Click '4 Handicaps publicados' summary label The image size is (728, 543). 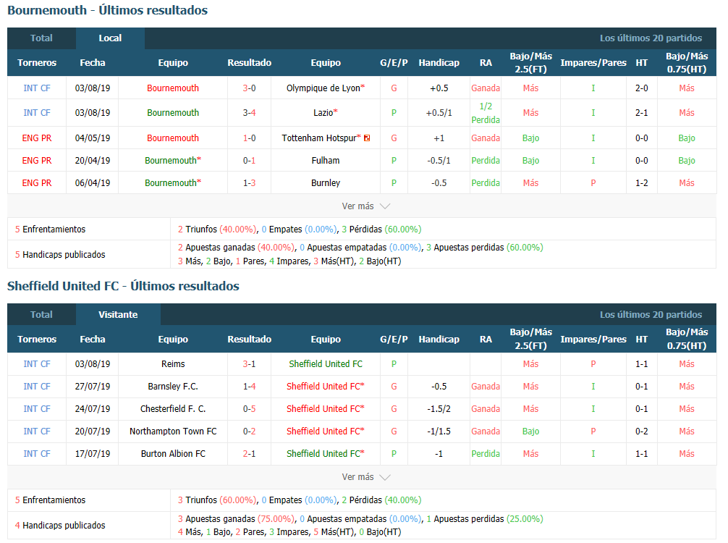coord(60,526)
